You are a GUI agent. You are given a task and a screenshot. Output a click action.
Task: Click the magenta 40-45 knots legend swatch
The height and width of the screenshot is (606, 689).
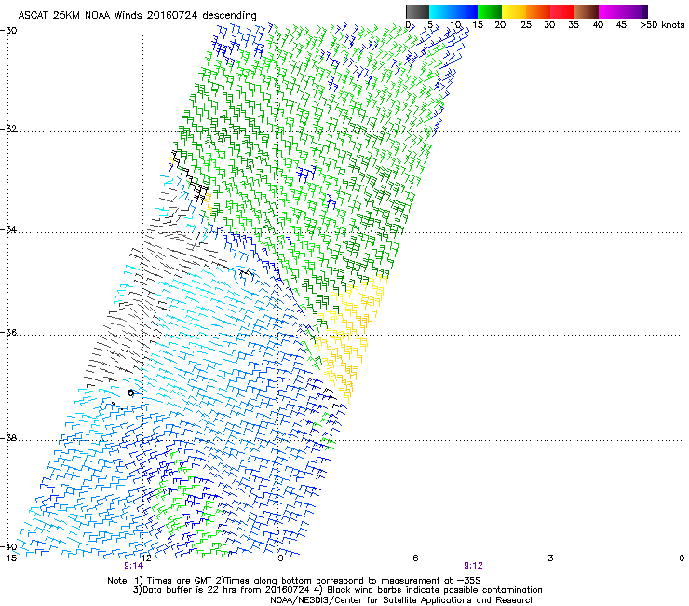pyautogui.click(x=611, y=11)
